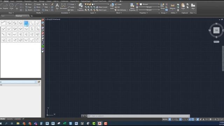The height and width of the screenshot is (126, 224).
Task: Expand the Layers panel
Action: (x=93, y=13)
